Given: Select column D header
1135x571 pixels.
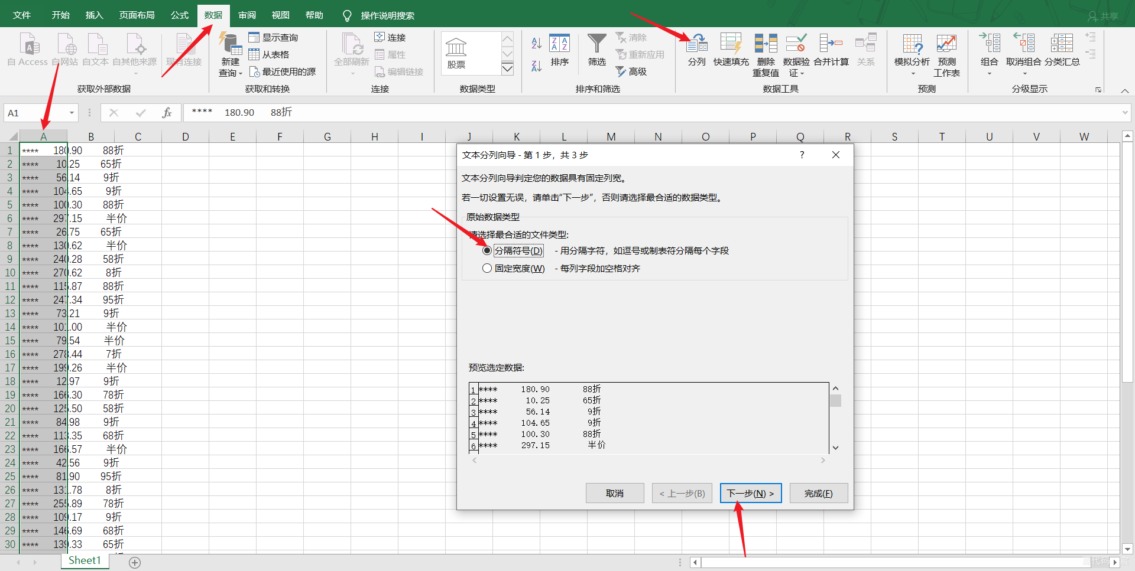Looking at the screenshot, I should tap(185, 136).
